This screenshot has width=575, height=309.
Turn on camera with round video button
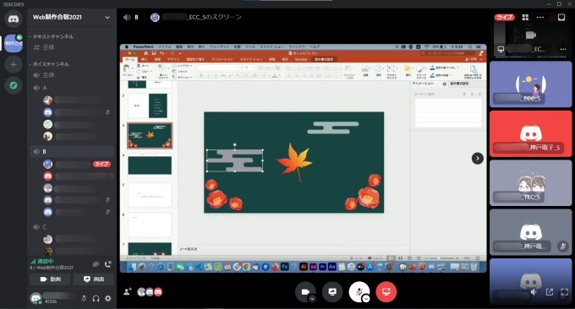305,292
